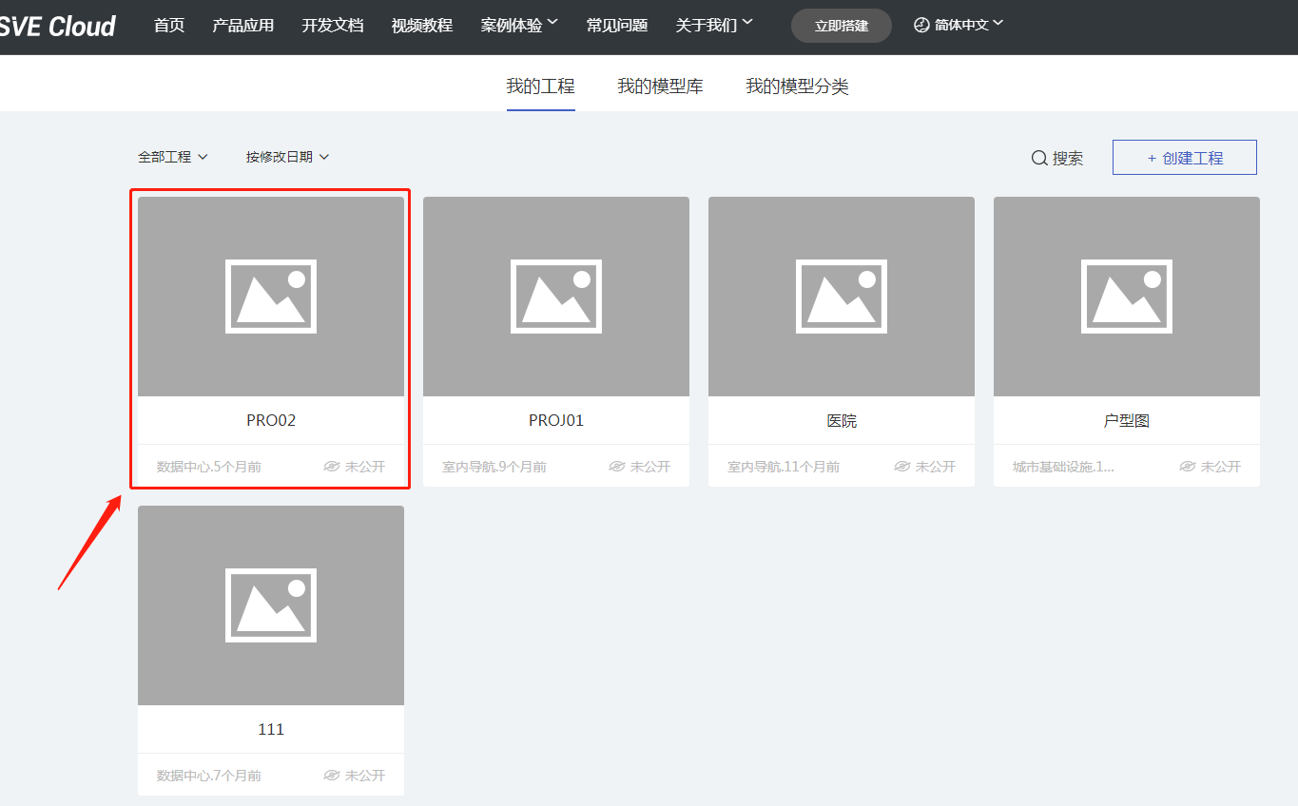The width and height of the screenshot is (1298, 806).
Task: Toggle the 未公开 eye icon on PROJ01
Action: click(x=617, y=467)
